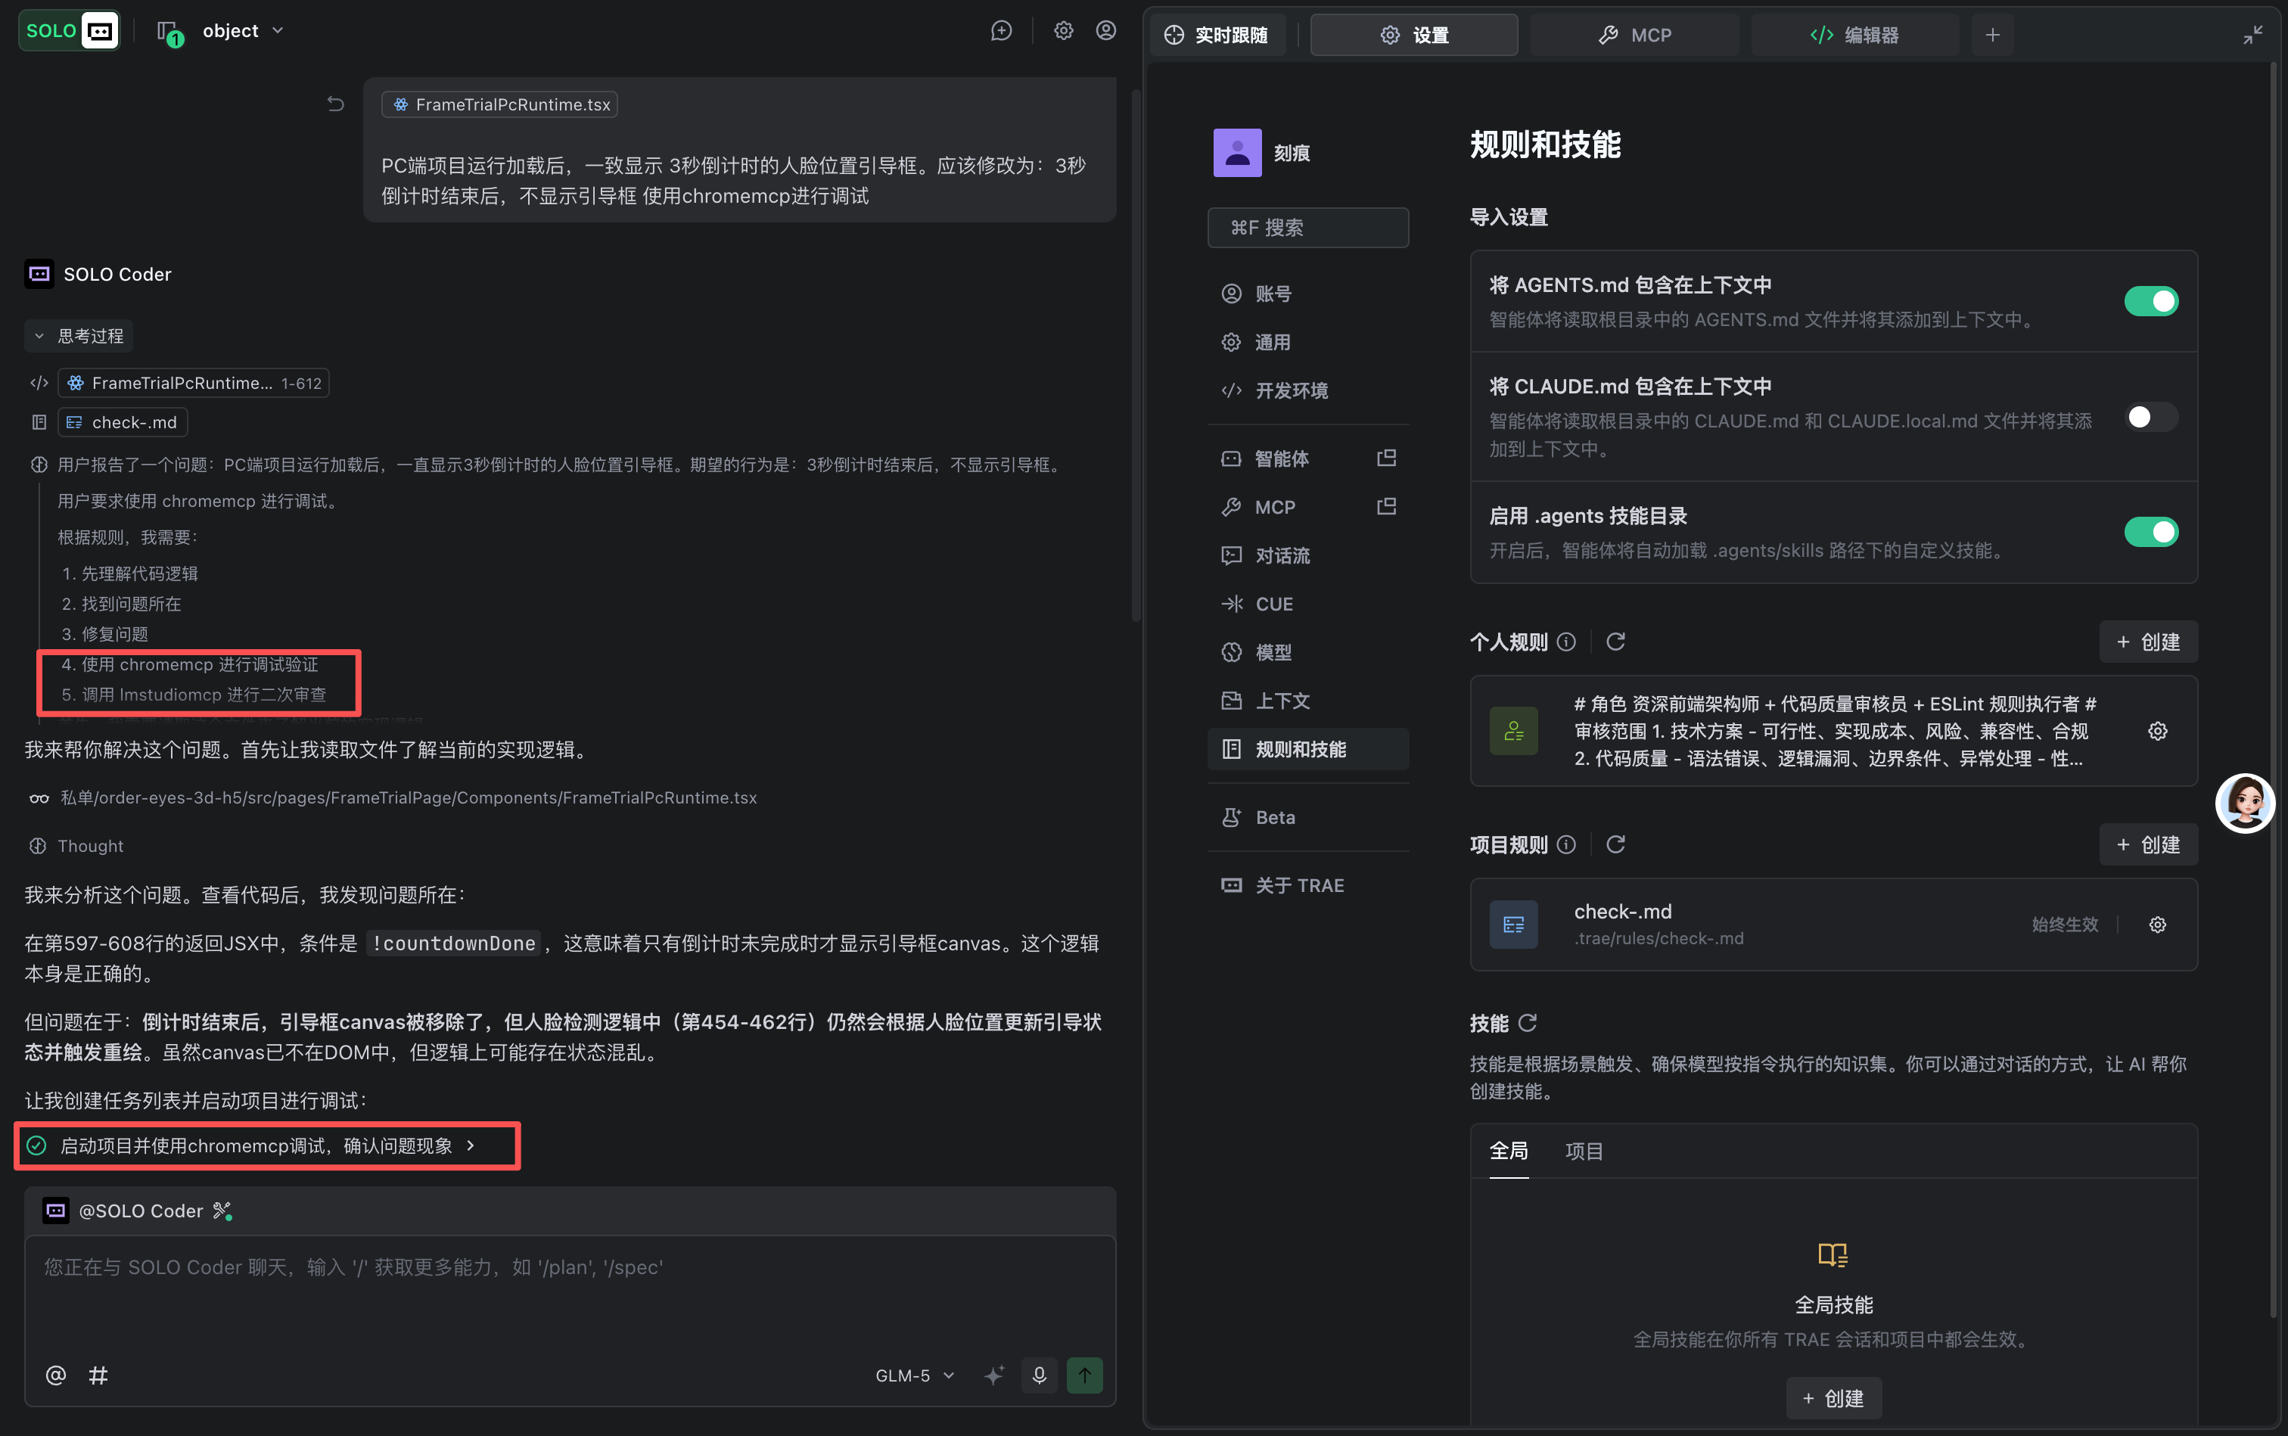The width and height of the screenshot is (2288, 1436).
Task: Disable the .agents skills directory switch
Action: point(2150,532)
